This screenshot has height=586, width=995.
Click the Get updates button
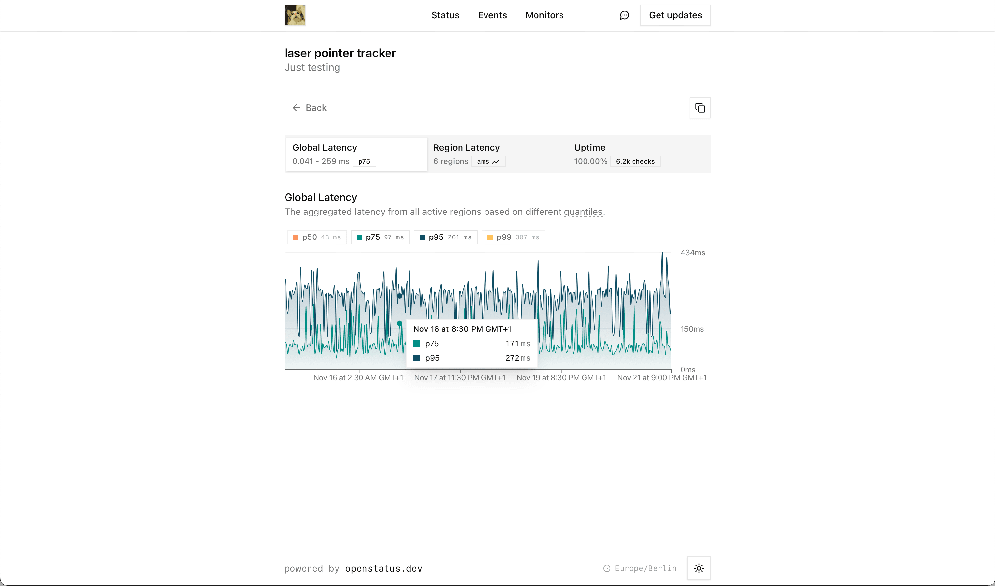[x=675, y=15]
